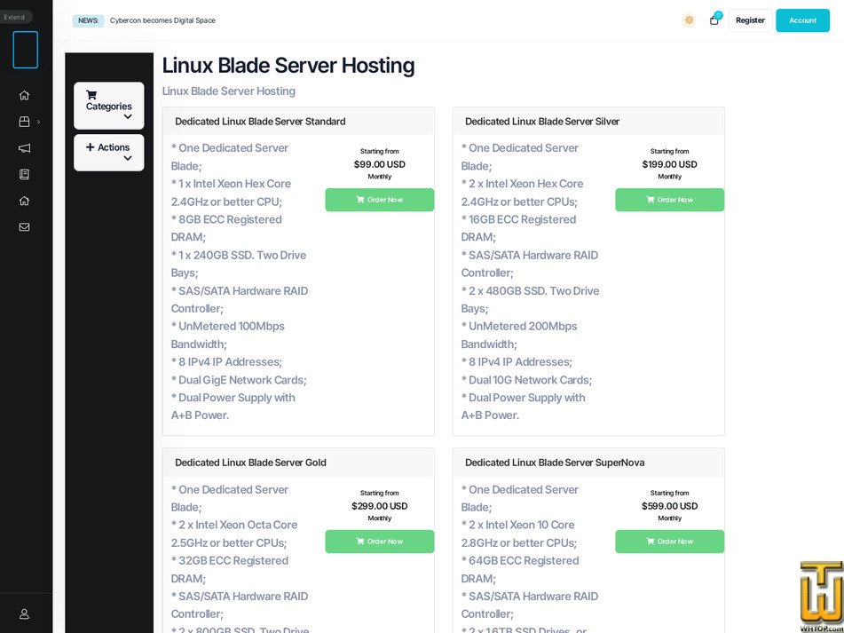844x633 pixels.
Task: Open the shopping cart icon in the header
Action: tap(714, 20)
